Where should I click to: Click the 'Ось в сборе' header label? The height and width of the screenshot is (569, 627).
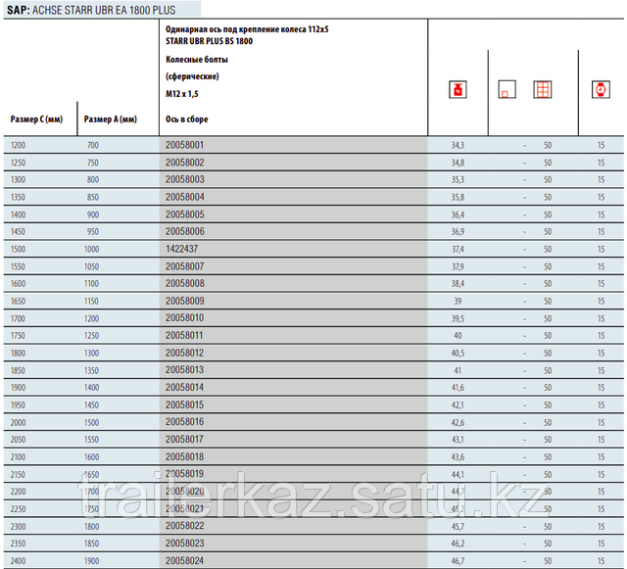click(187, 119)
